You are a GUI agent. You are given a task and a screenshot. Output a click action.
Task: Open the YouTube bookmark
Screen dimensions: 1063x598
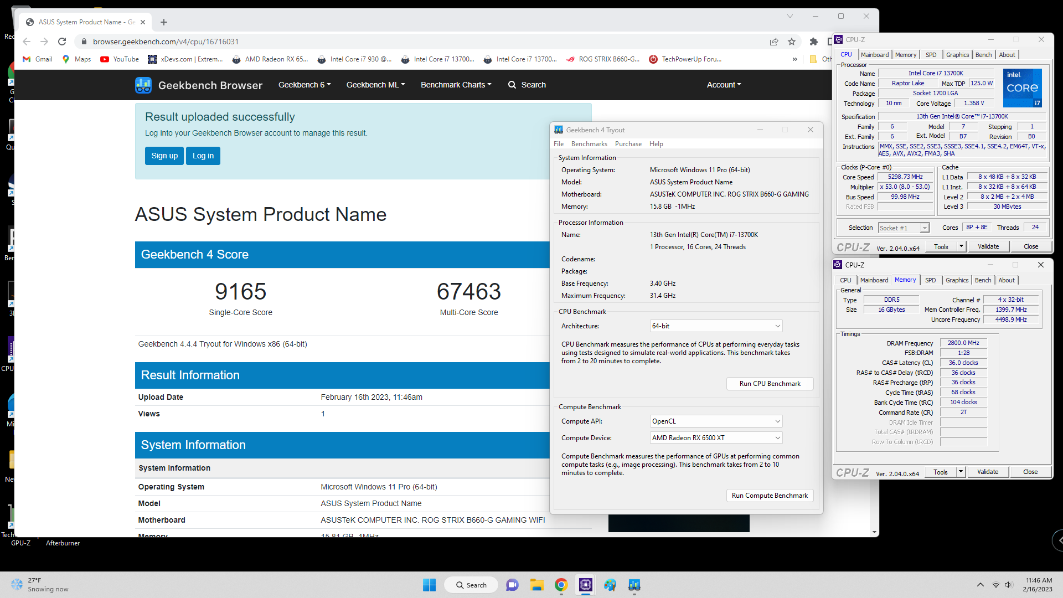coord(120,59)
